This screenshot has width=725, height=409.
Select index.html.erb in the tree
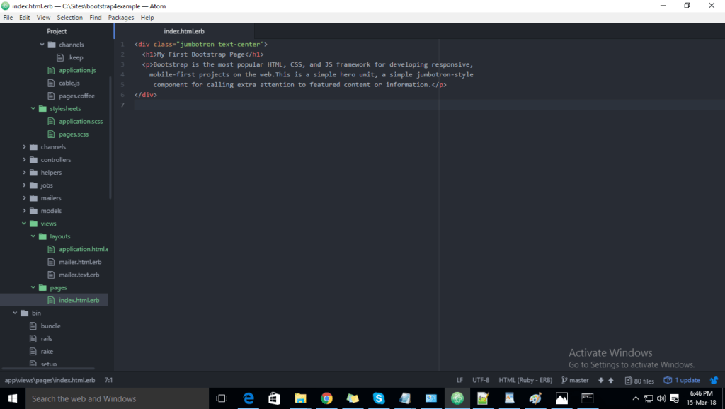79,301
